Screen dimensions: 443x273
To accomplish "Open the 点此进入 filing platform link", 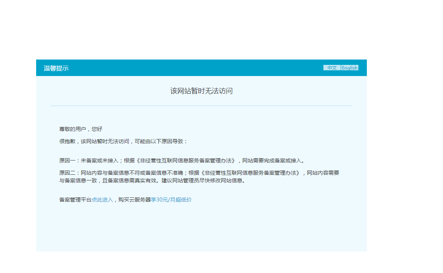I will coord(102,200).
